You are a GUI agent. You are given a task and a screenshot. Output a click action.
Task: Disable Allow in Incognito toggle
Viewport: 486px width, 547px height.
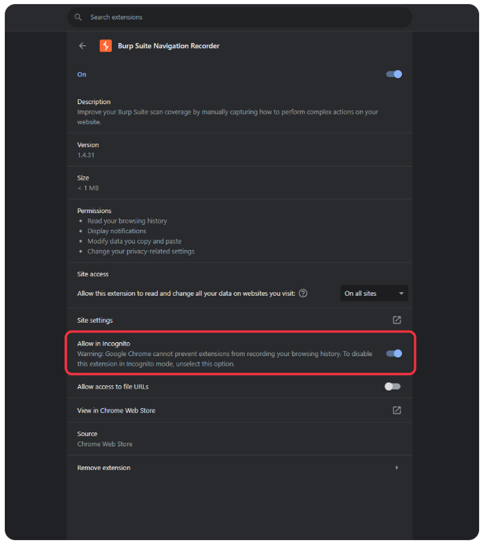pos(394,353)
